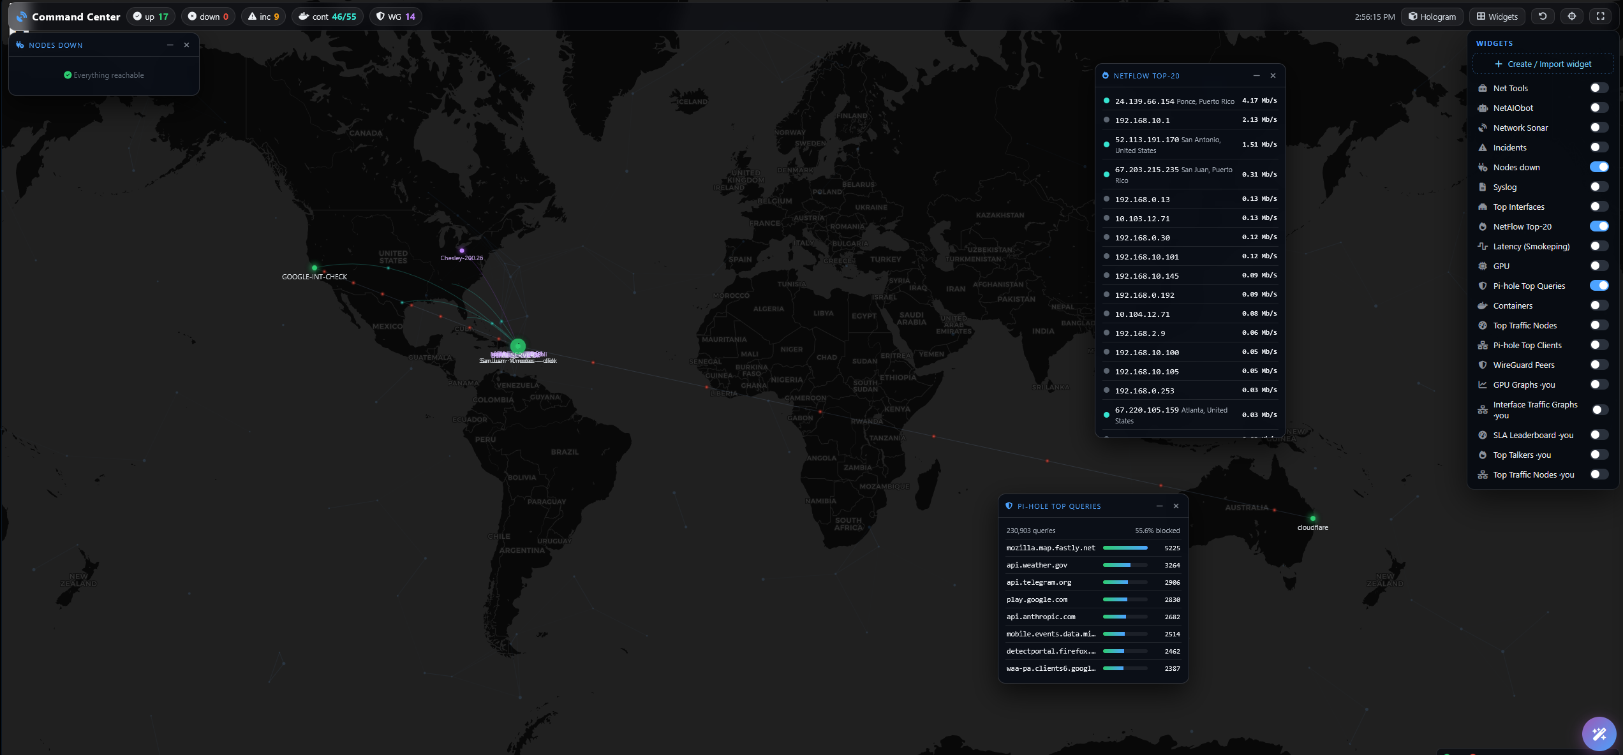Close the Nodes Down widget

186,45
